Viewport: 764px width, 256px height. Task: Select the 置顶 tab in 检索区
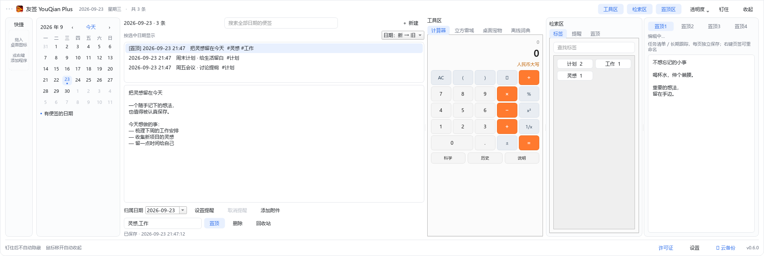pyautogui.click(x=595, y=34)
